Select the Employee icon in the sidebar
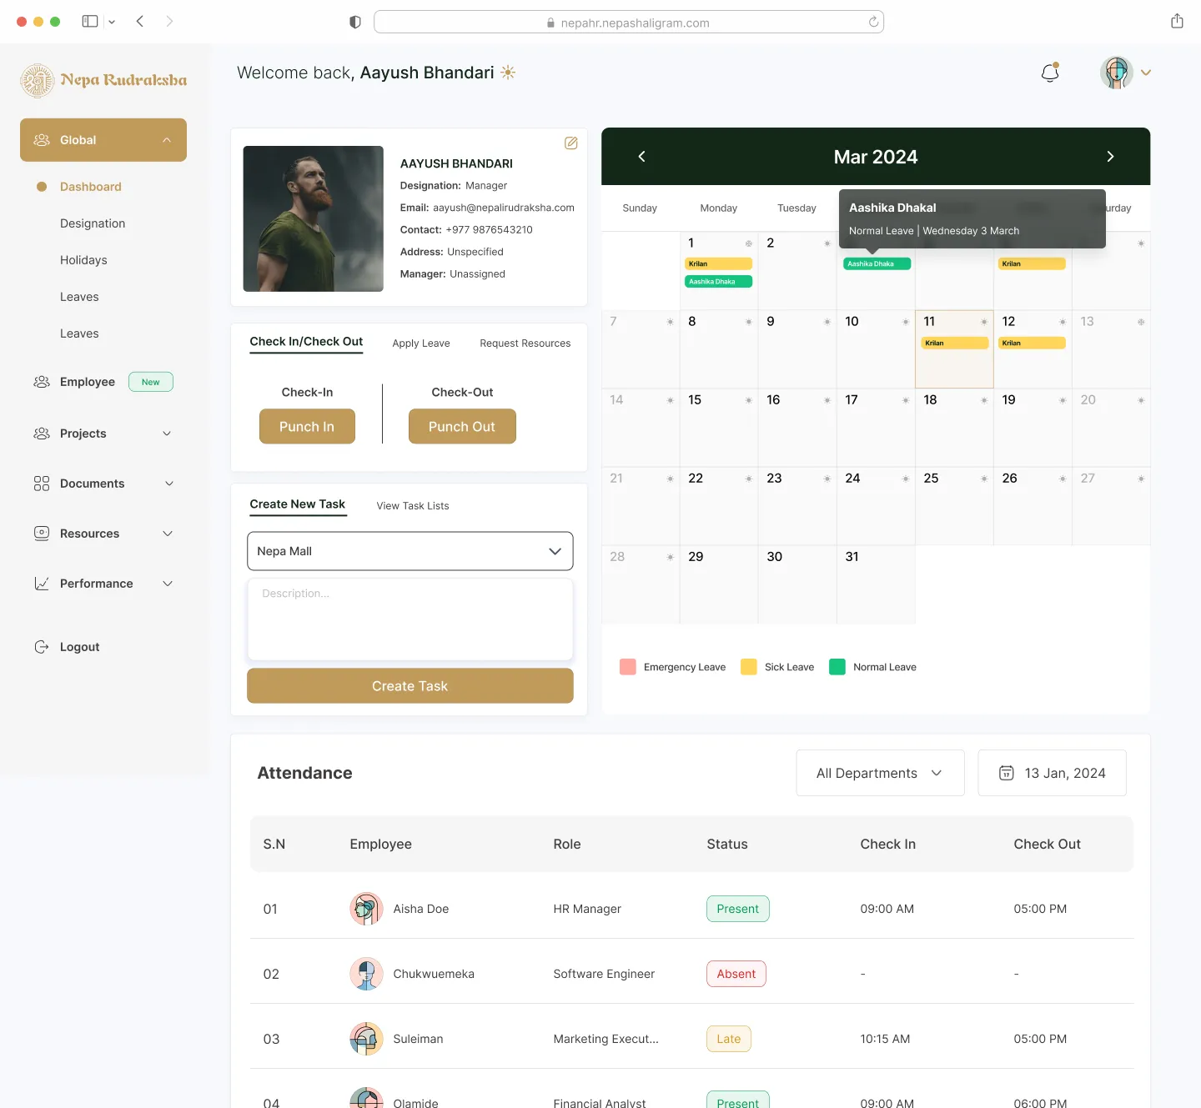The height and width of the screenshot is (1108, 1201). coord(41,382)
